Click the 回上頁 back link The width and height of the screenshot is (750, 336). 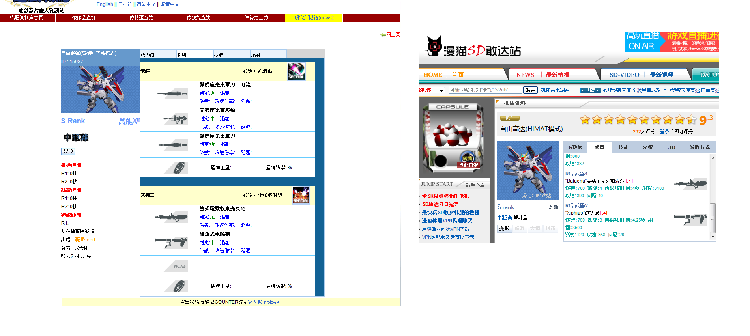click(393, 35)
